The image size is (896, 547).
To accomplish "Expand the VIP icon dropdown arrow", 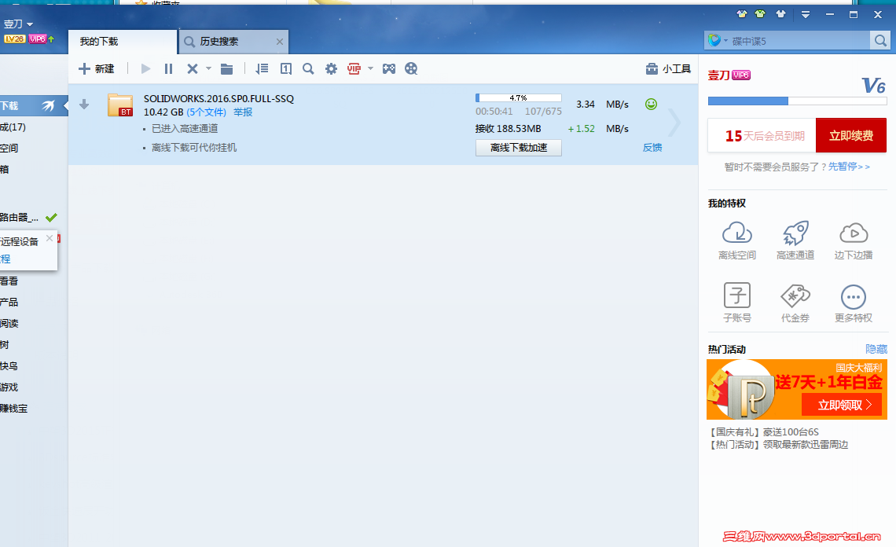I will pyautogui.click(x=370, y=68).
